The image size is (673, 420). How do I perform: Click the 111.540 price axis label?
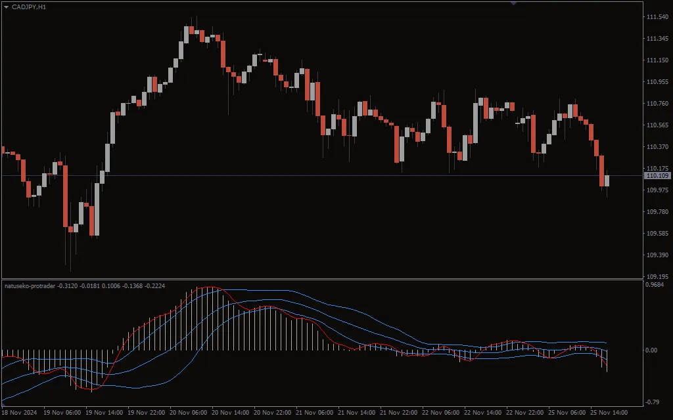coord(657,17)
